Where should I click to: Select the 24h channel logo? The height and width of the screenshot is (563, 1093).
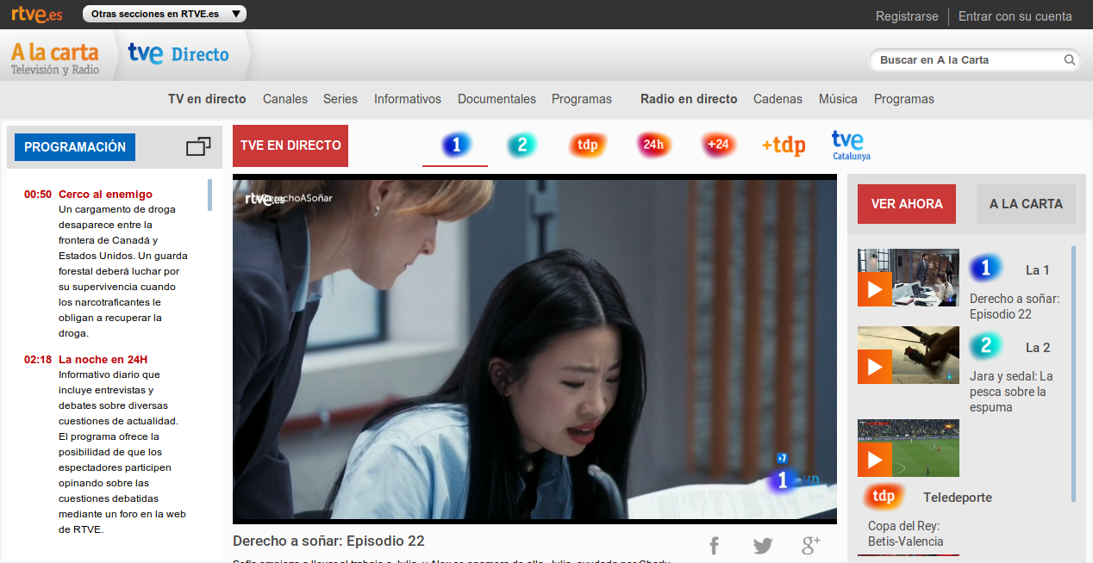(653, 145)
